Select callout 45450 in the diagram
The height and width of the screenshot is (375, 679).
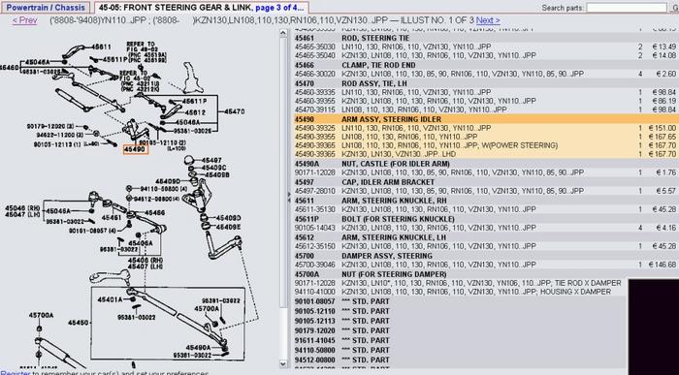coord(79,323)
